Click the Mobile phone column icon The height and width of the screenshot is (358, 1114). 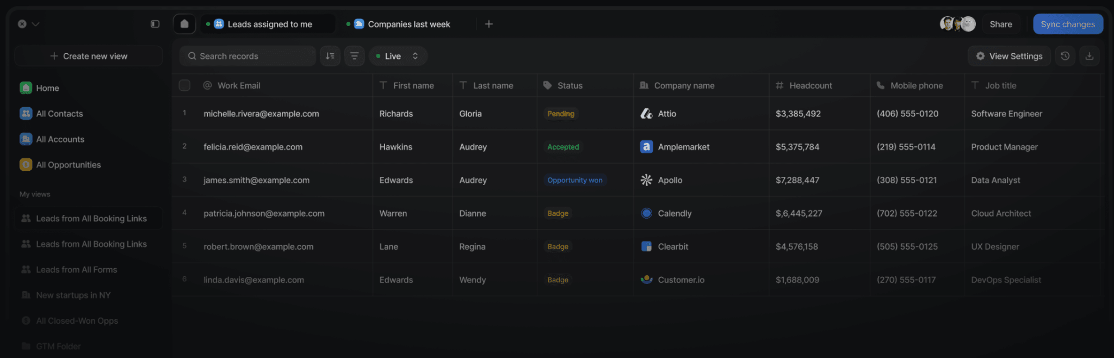(881, 85)
